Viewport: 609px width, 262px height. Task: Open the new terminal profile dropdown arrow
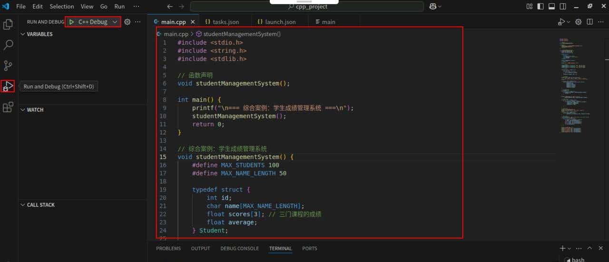point(569,249)
